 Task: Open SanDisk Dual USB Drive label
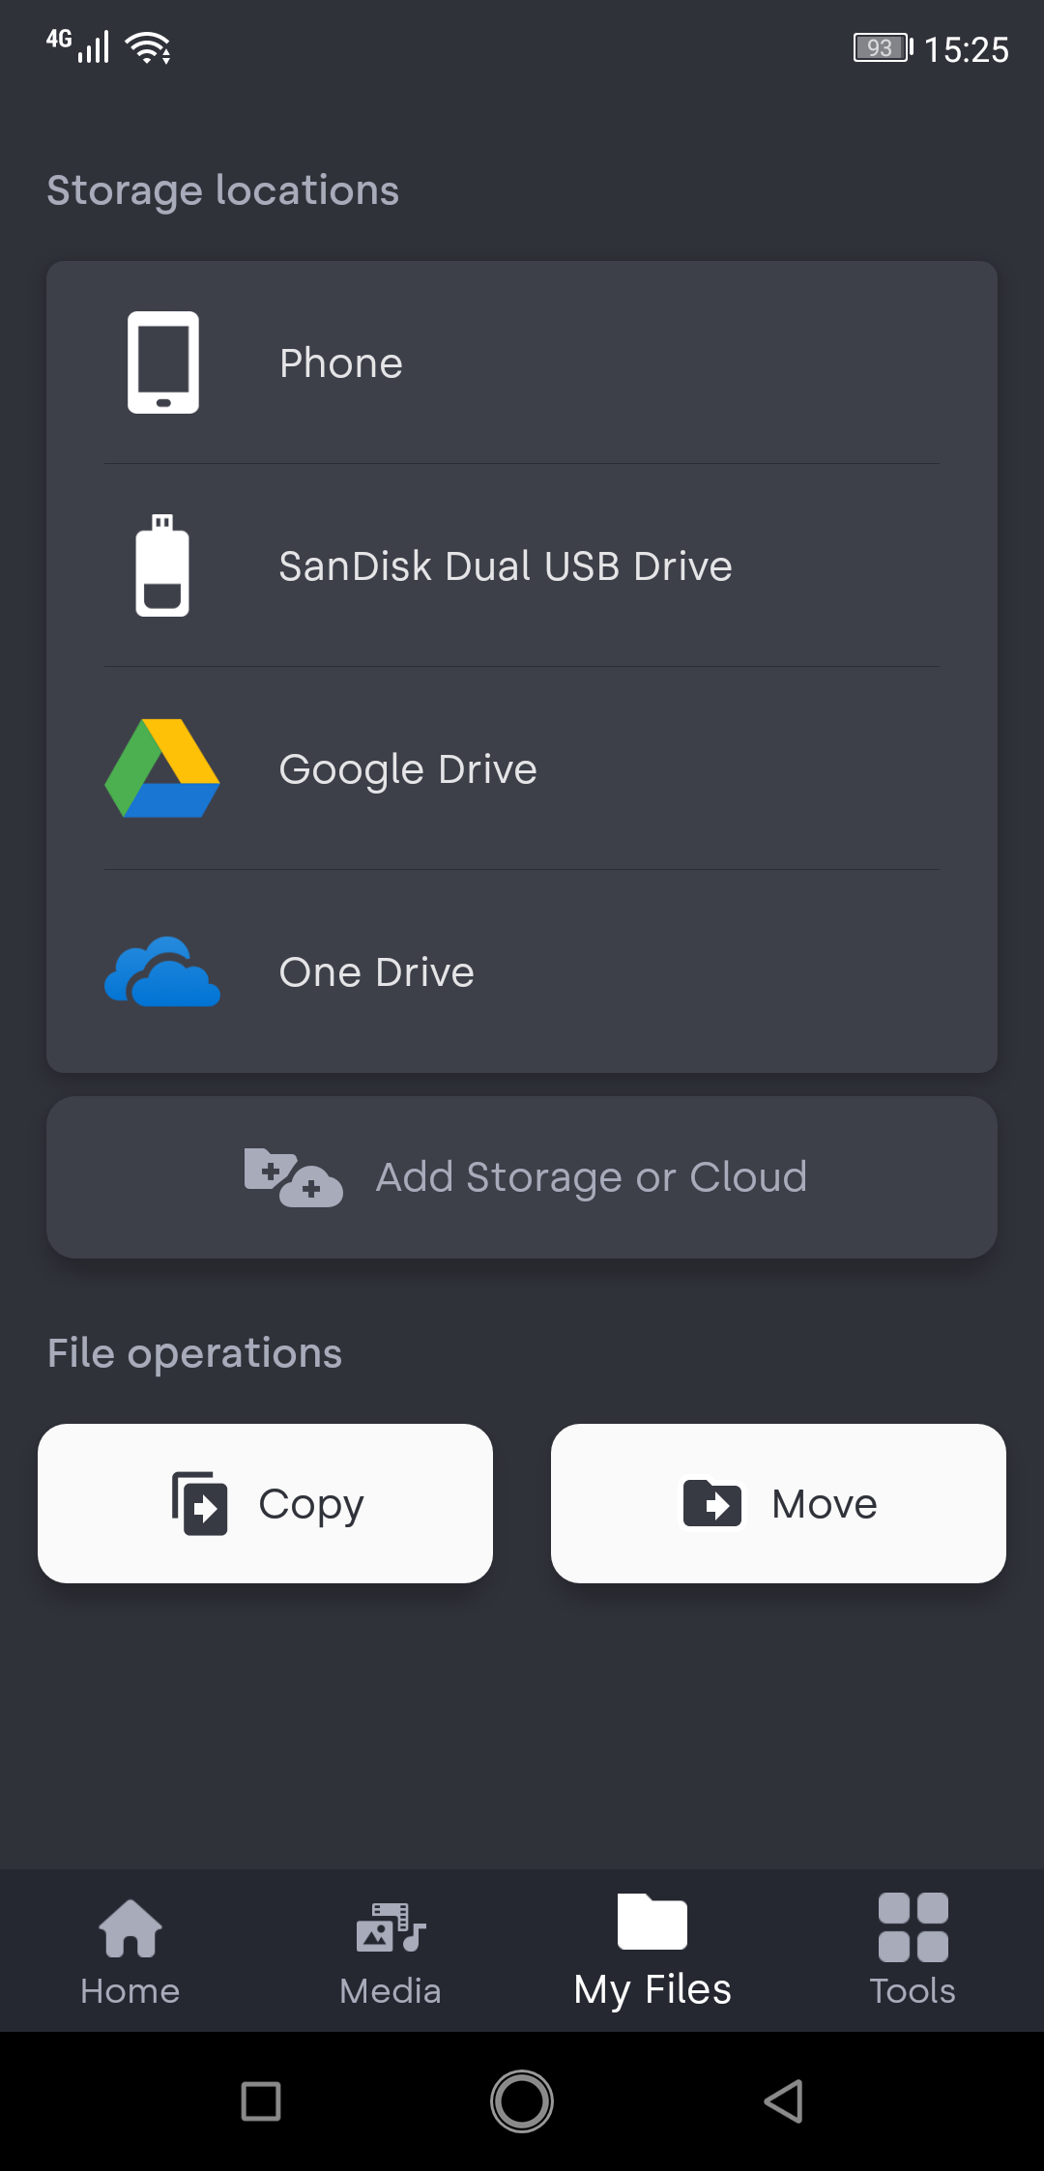(x=506, y=566)
